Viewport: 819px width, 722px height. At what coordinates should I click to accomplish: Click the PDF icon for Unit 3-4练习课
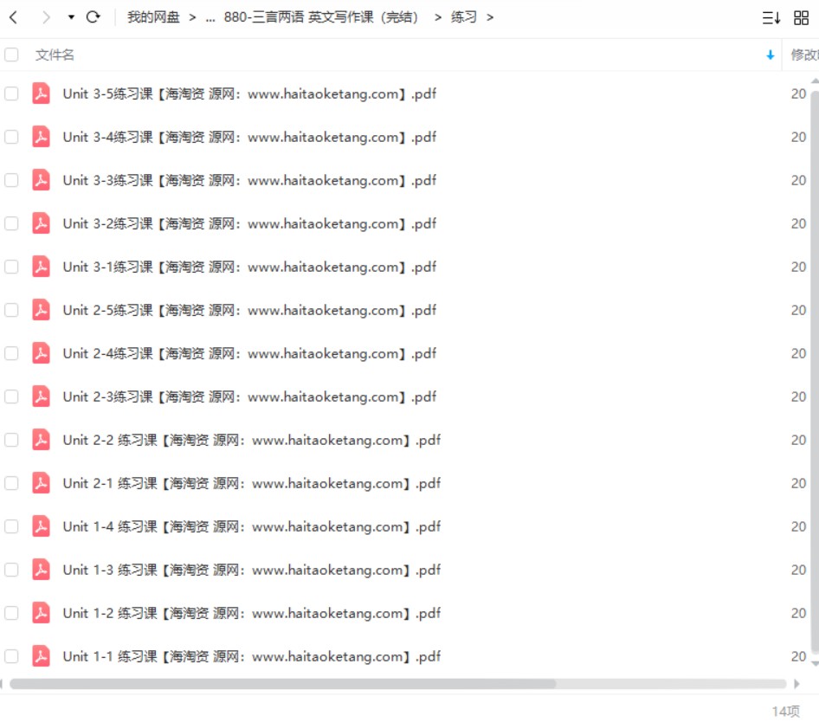(41, 138)
